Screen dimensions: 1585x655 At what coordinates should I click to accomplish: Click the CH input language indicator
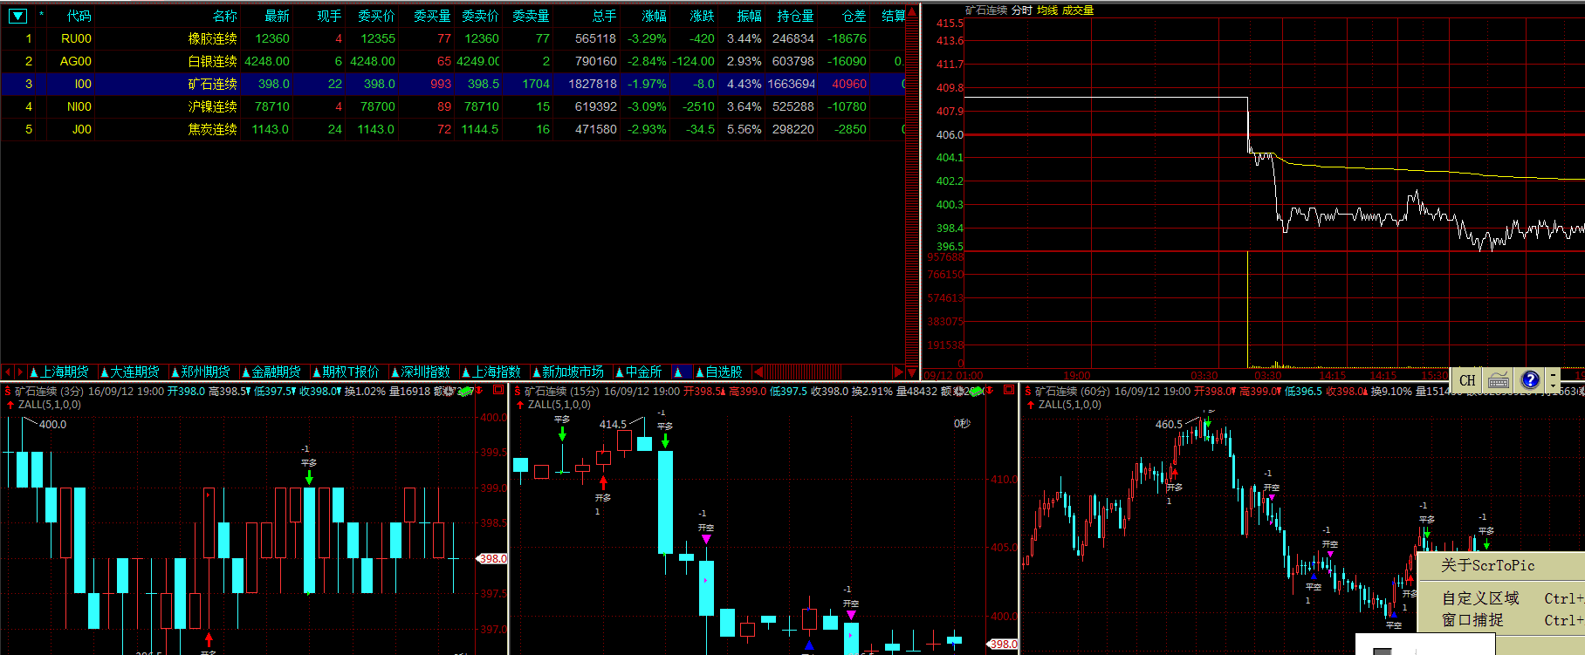(1467, 380)
